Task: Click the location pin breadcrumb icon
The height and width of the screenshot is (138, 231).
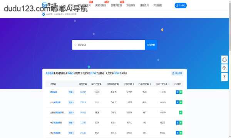Action: pyautogui.click(x=44, y=14)
